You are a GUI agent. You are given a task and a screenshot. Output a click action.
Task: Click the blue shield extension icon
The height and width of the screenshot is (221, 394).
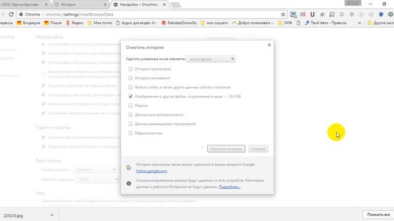(381, 14)
